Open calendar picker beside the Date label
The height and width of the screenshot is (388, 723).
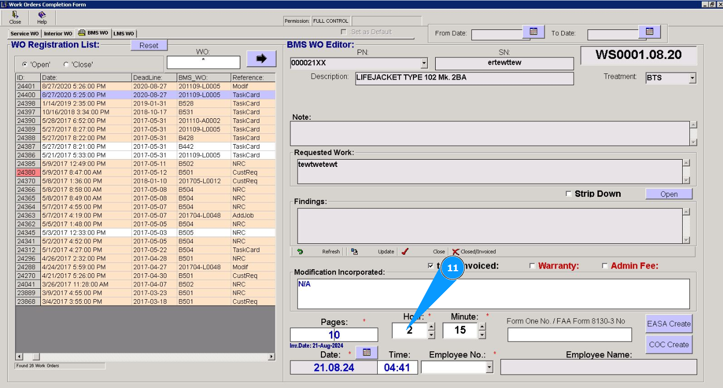[366, 352]
